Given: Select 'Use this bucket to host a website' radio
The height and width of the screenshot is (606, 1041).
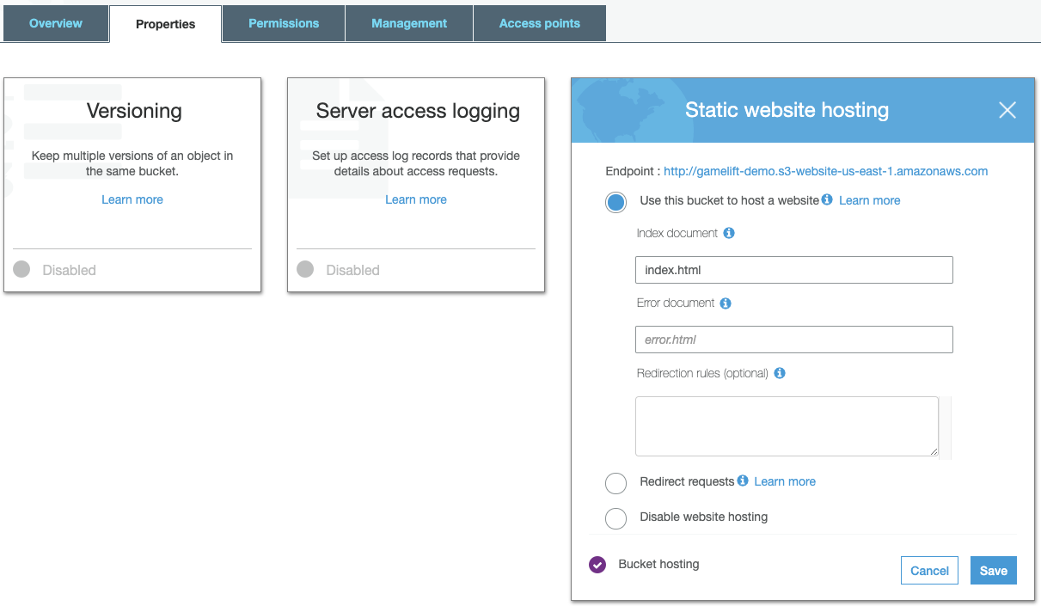Looking at the screenshot, I should click(x=616, y=203).
